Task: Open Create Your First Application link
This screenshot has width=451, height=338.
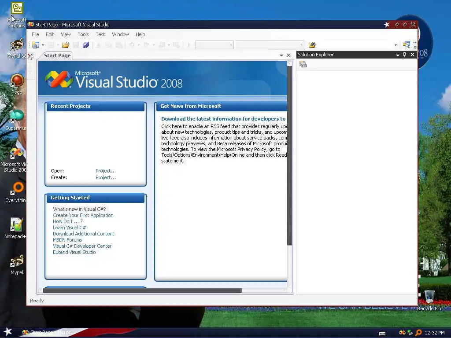Action: click(83, 215)
